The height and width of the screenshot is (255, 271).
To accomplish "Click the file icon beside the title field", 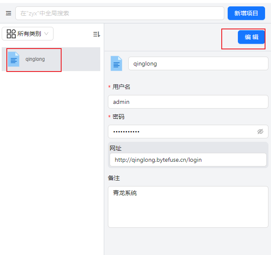I will 116,63.
